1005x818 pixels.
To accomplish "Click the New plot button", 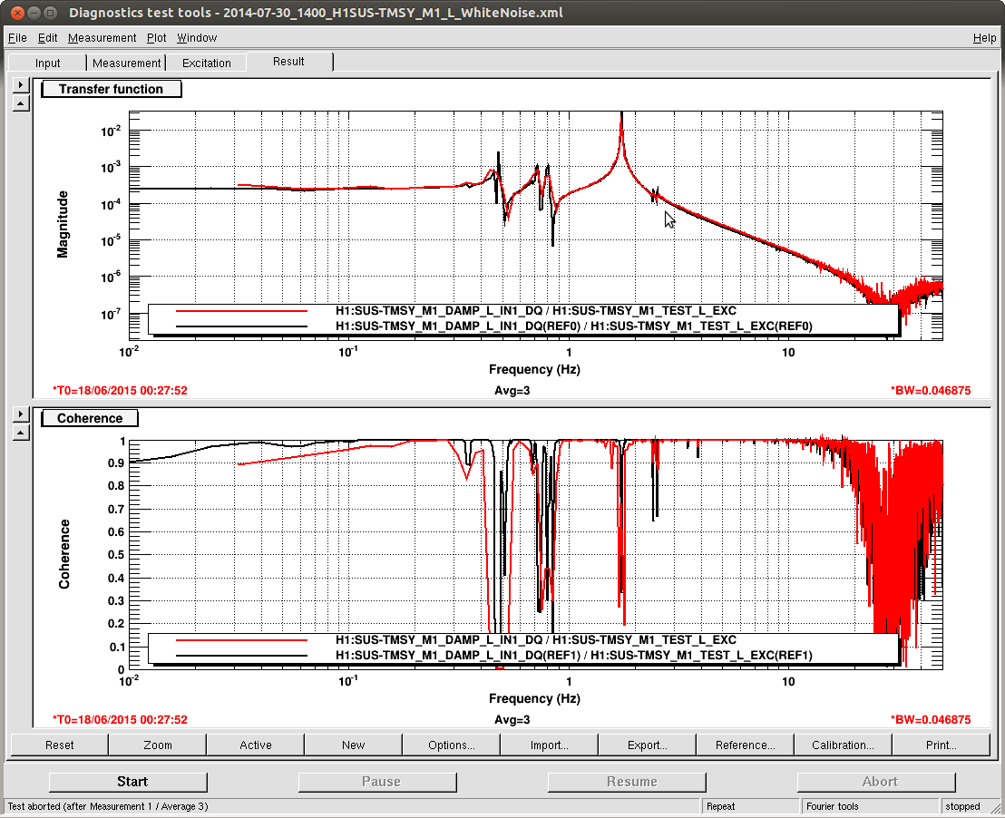I will [x=353, y=745].
